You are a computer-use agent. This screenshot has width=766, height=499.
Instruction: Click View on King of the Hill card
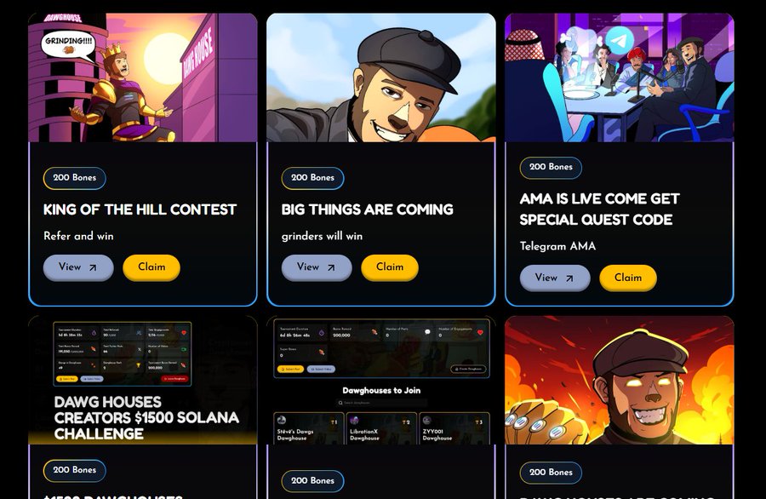78,267
